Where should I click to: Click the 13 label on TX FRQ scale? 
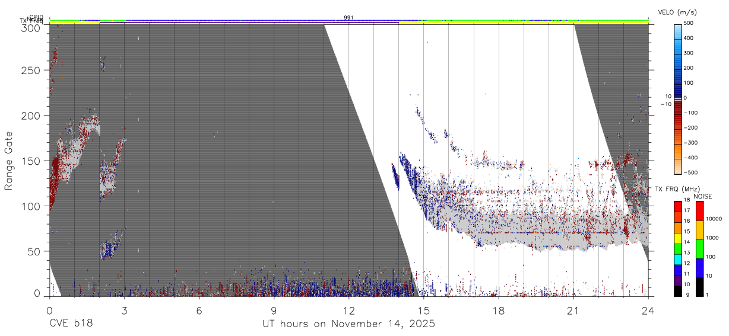(x=687, y=253)
